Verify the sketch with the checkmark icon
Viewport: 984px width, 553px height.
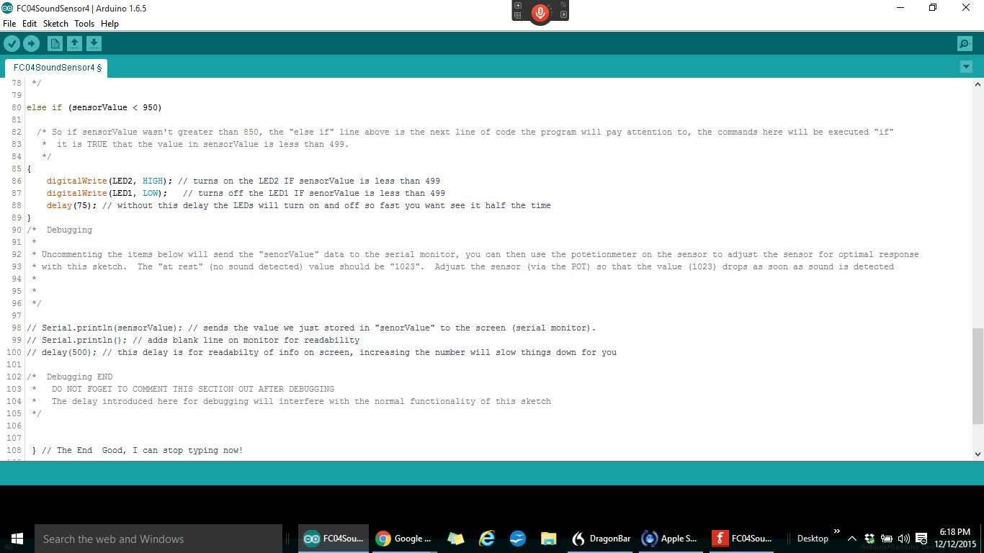click(12, 43)
